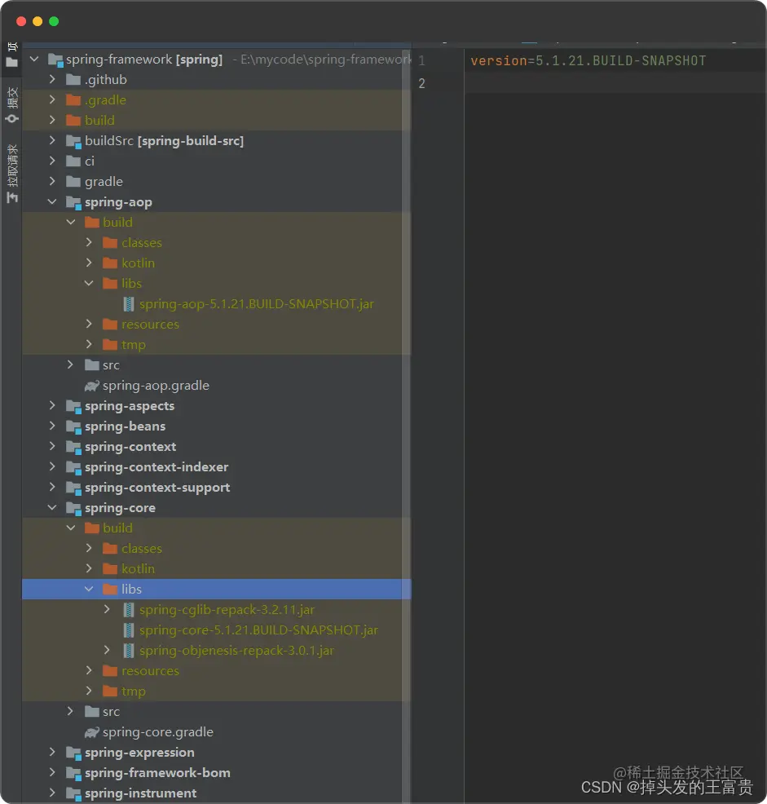
Task: Select spring-aop-5.1.21.BUILD-SNAPSHOT.jar file
Action: [257, 304]
